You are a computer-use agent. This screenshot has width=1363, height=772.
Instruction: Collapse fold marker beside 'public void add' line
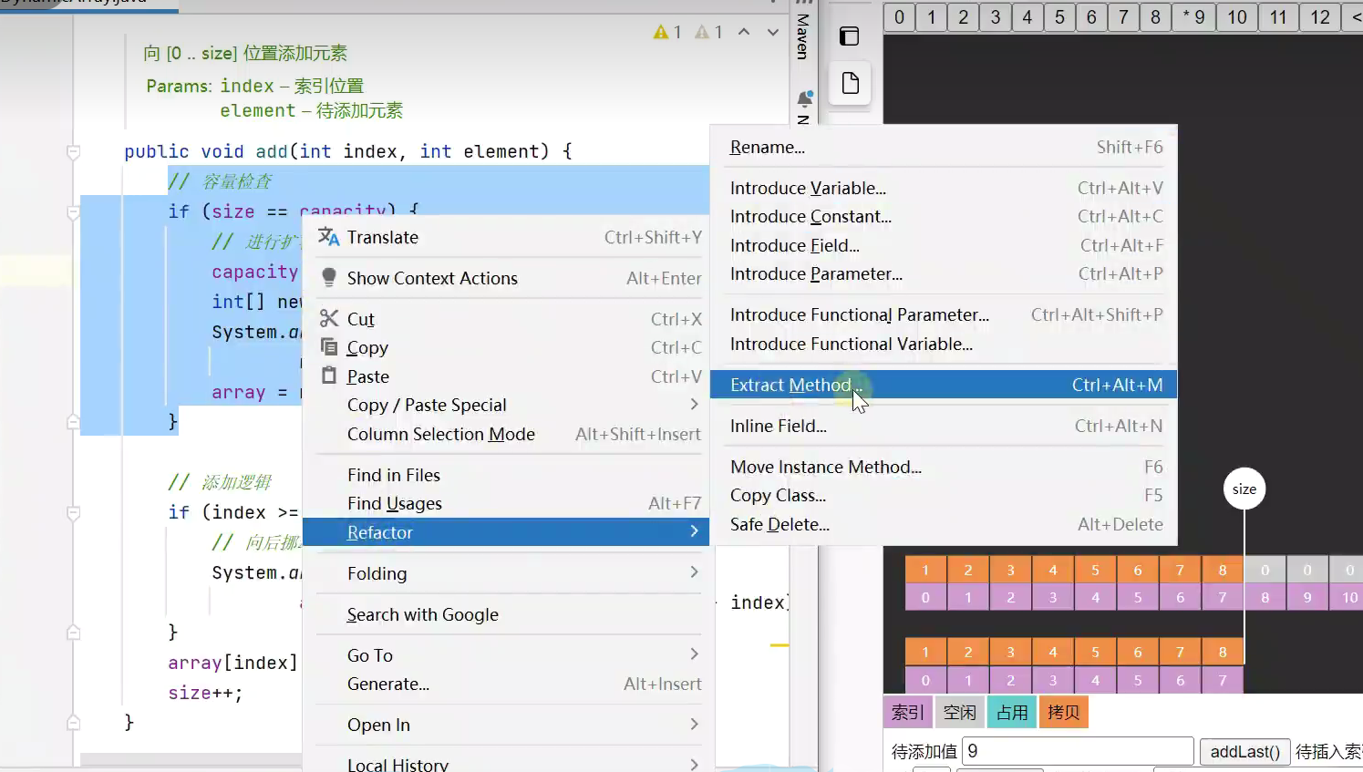click(x=74, y=151)
